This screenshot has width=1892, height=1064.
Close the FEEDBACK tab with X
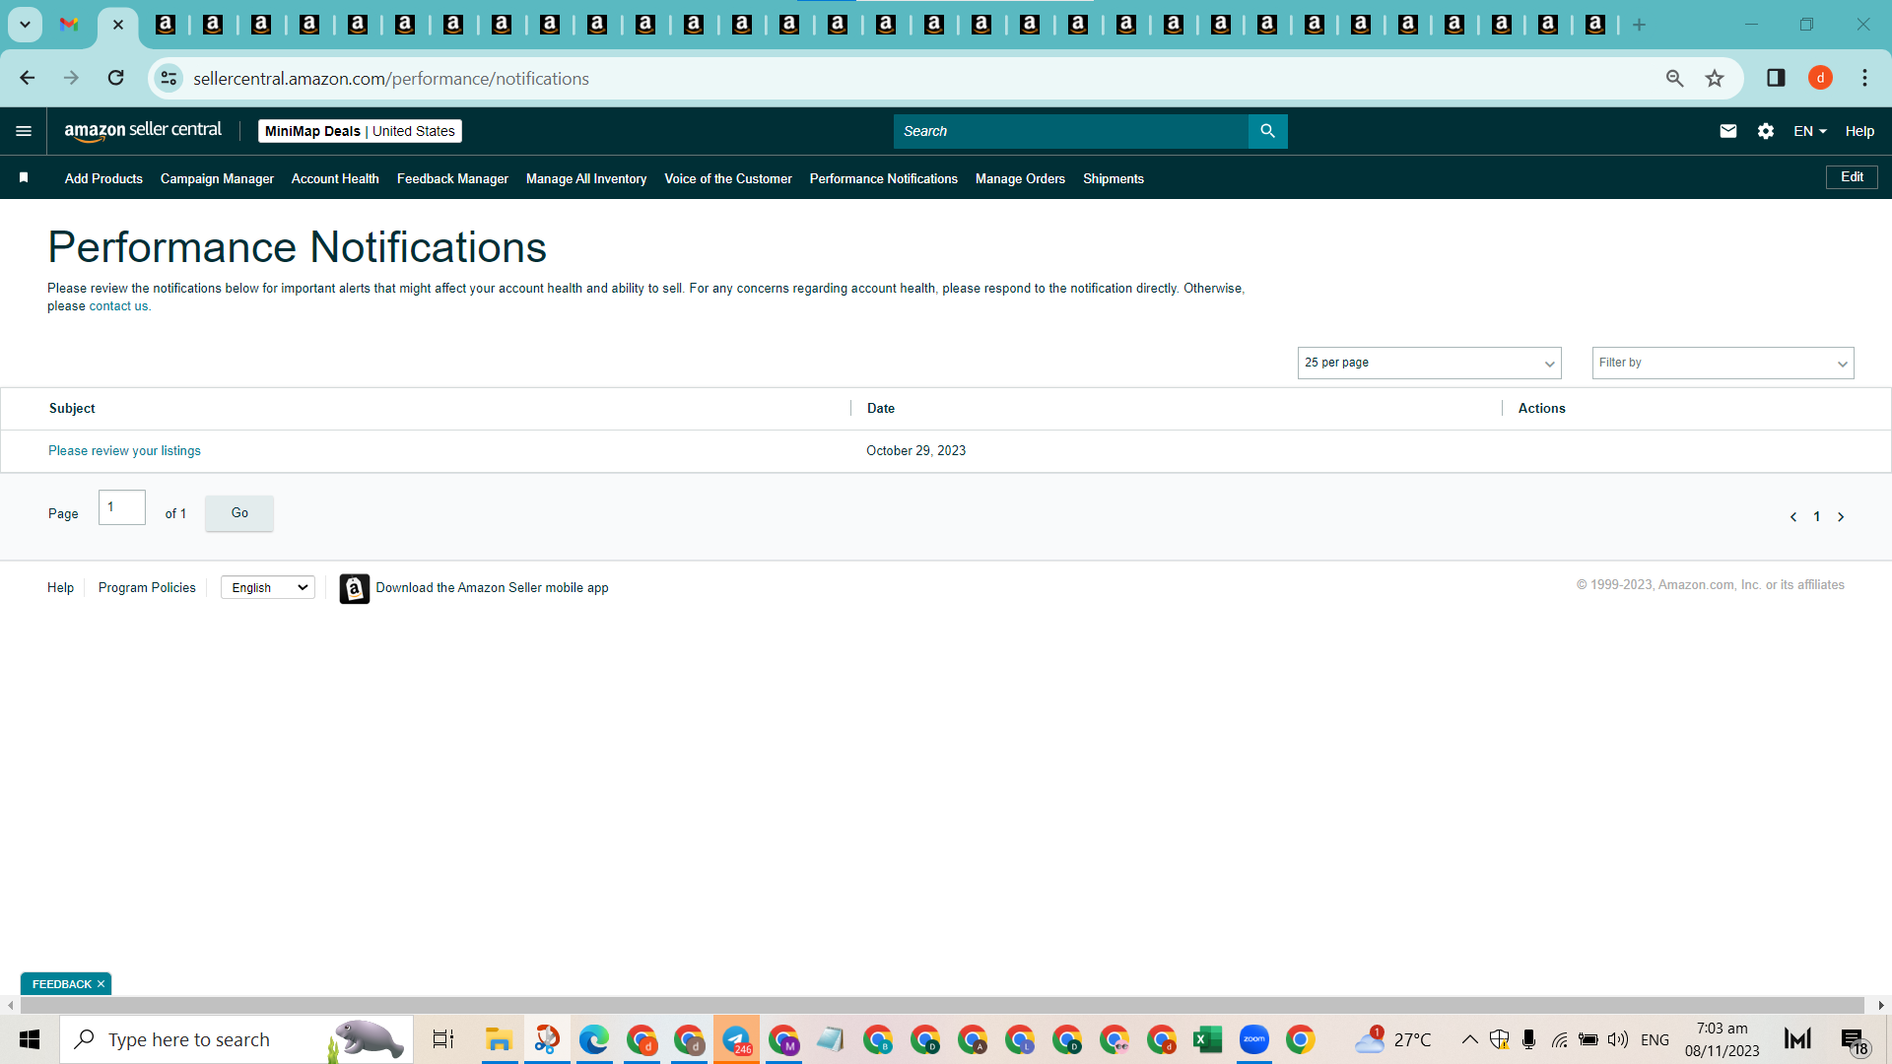101,984
